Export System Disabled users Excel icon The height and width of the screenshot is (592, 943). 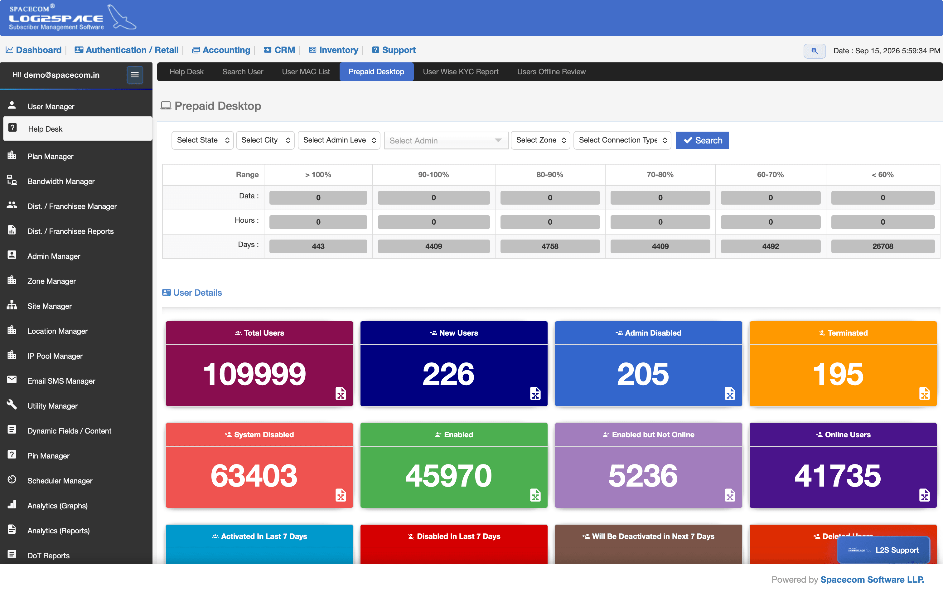[x=341, y=495]
